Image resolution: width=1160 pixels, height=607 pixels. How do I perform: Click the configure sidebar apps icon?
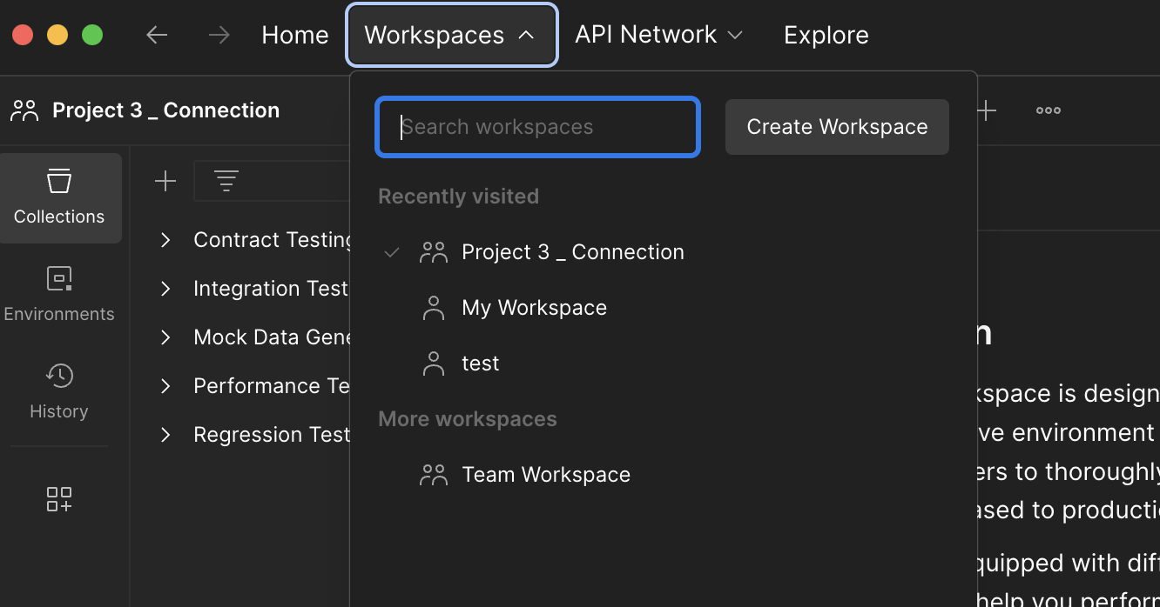59,499
